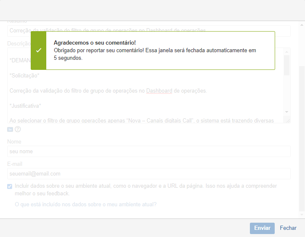Click the dialog scrollbar down arrow
This screenshot has height=237, width=305.
302,215
